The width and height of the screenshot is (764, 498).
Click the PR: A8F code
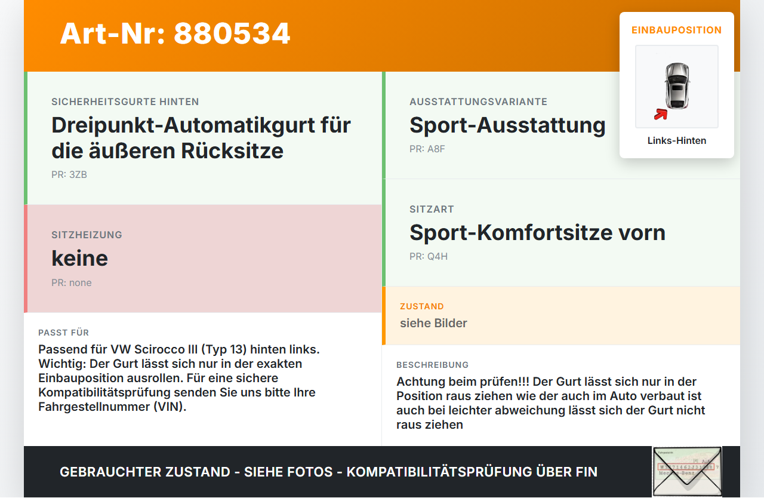point(427,149)
